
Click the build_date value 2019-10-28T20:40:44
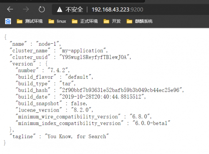102,97
